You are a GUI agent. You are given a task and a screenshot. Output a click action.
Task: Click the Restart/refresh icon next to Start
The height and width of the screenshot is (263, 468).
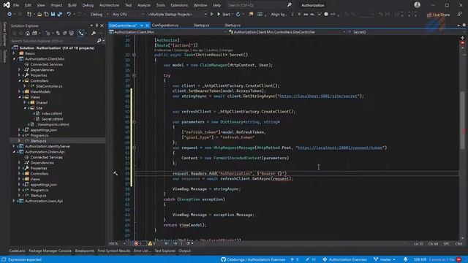tap(238, 14)
